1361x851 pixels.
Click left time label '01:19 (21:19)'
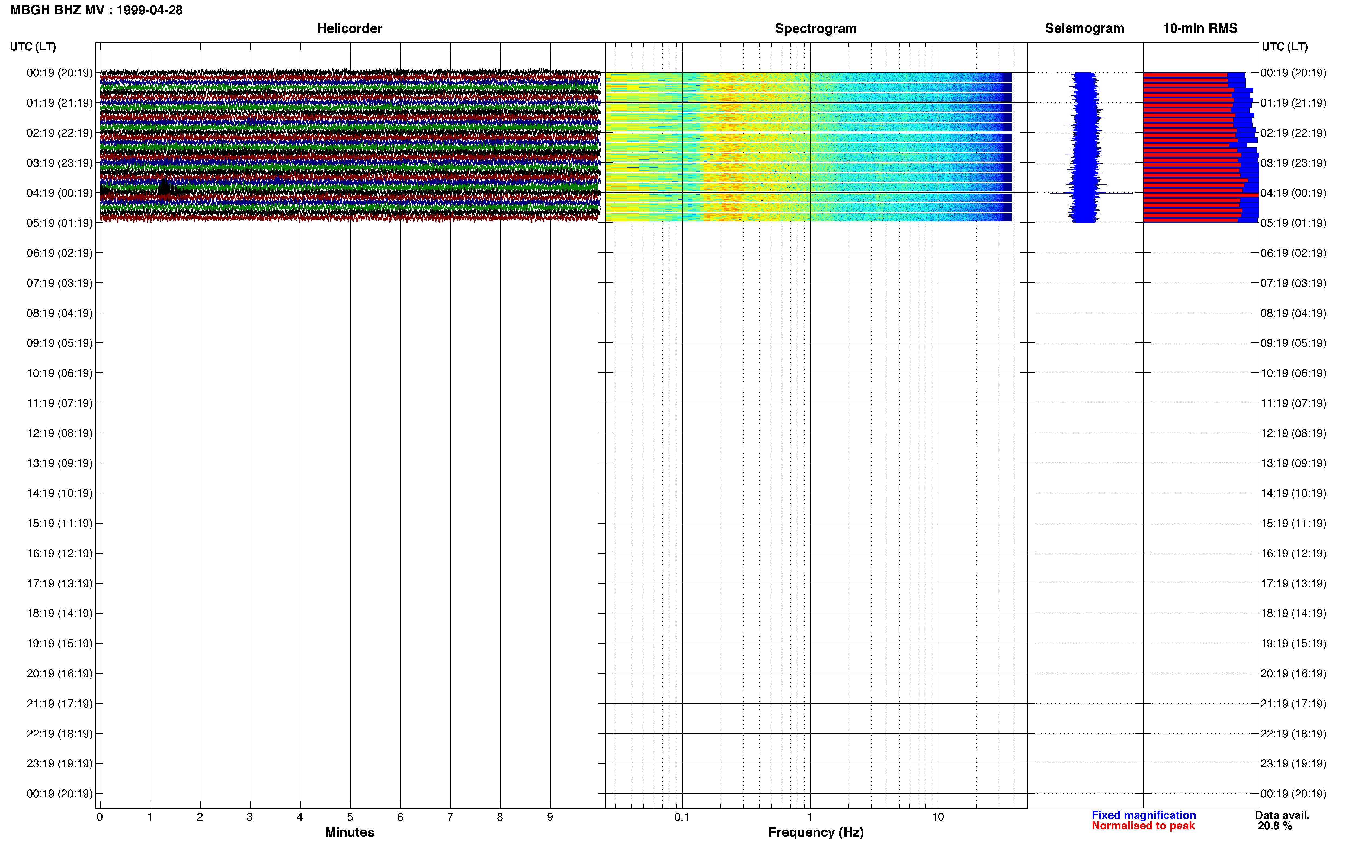(60, 103)
